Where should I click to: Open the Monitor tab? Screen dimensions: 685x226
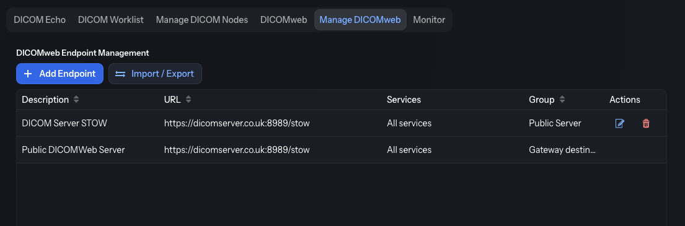pyautogui.click(x=429, y=20)
